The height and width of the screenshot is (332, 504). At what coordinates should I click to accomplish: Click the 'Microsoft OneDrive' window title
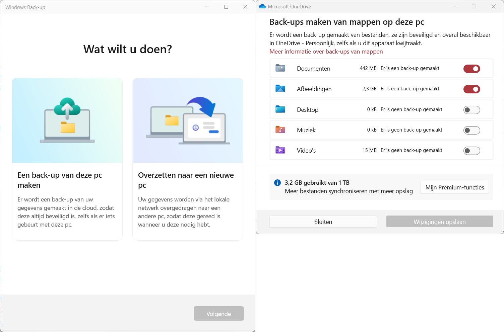coord(289,7)
